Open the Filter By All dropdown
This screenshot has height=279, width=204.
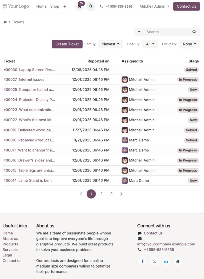(150, 44)
